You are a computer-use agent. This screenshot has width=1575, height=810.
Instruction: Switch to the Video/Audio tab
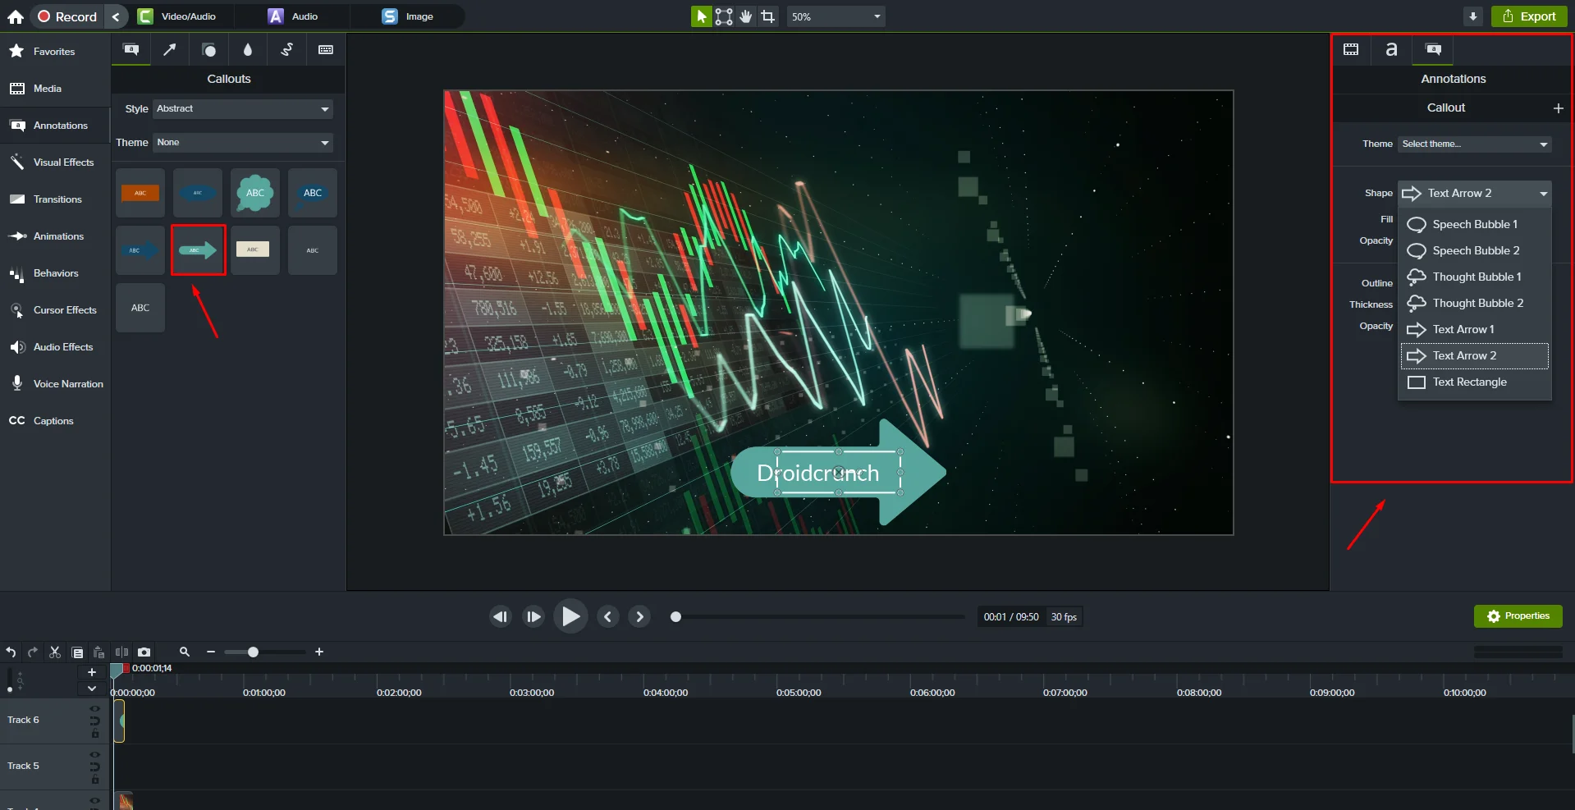pos(176,16)
